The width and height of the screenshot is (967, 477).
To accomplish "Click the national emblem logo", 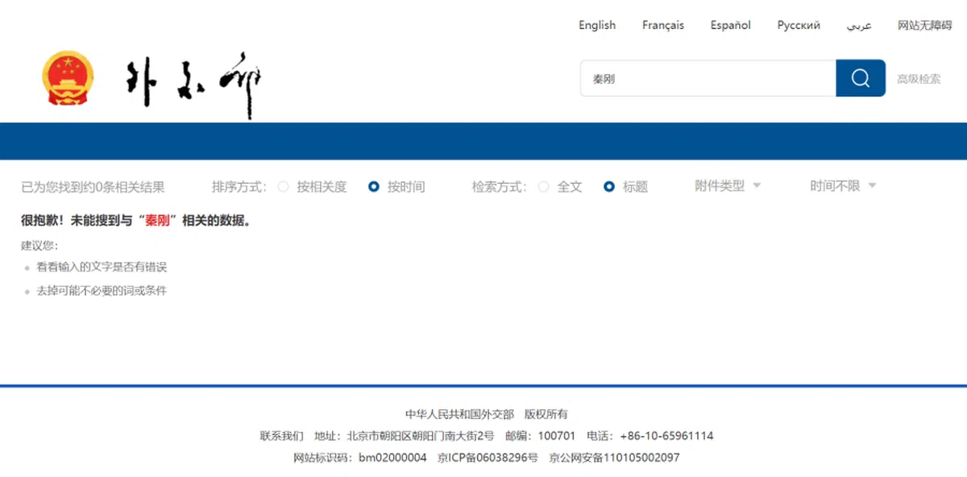I will click(x=68, y=78).
